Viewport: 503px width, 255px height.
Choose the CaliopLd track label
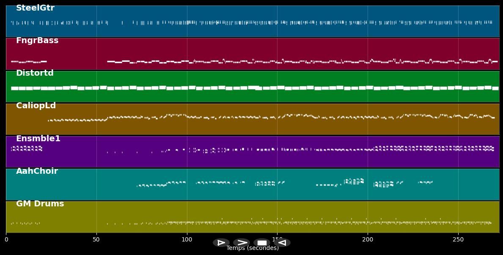click(36, 106)
